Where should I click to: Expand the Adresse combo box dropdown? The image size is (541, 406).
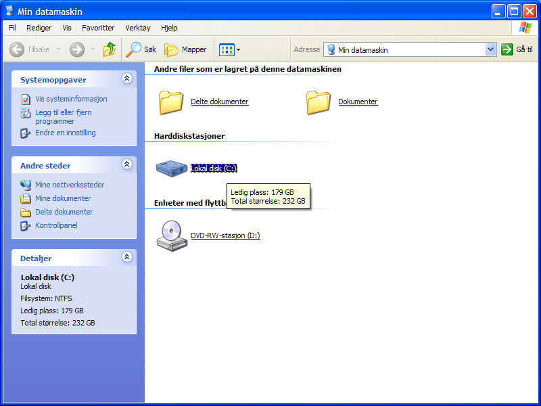coord(490,49)
